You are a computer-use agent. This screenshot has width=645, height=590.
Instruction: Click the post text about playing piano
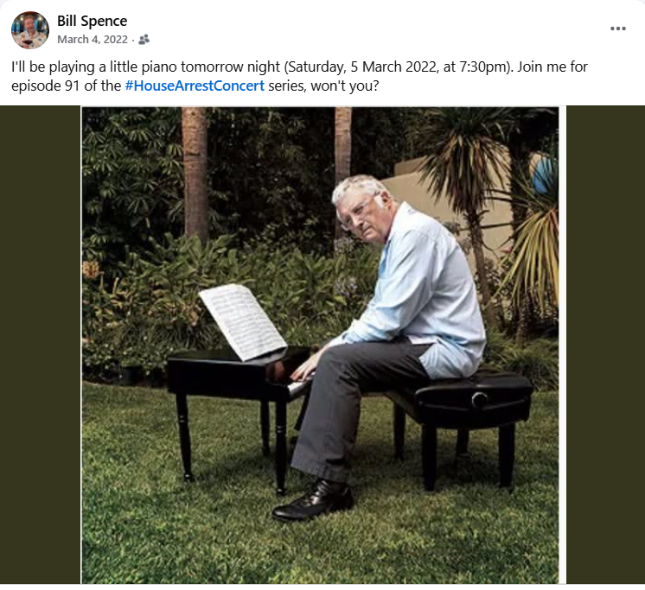(299, 76)
